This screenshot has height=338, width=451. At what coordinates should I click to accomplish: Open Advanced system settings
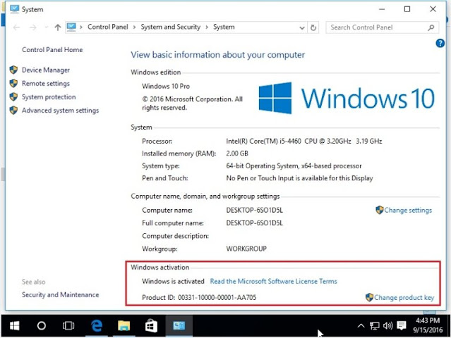click(60, 111)
